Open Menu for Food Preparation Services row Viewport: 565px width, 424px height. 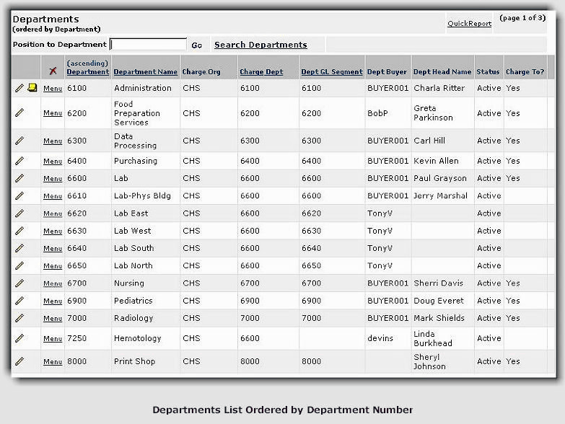coord(53,113)
